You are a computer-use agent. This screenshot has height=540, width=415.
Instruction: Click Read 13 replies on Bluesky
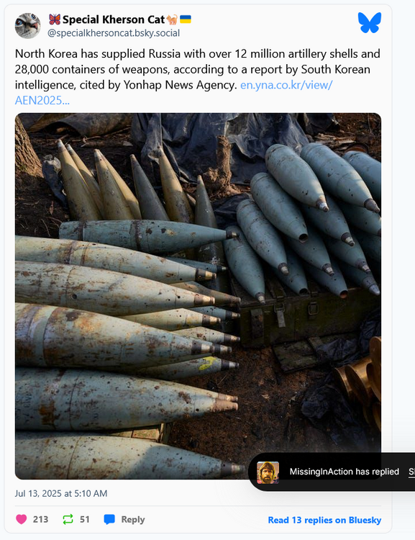324,520
